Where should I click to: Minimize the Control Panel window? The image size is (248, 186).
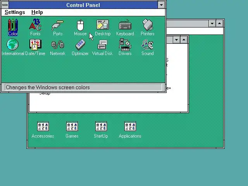[162, 5]
